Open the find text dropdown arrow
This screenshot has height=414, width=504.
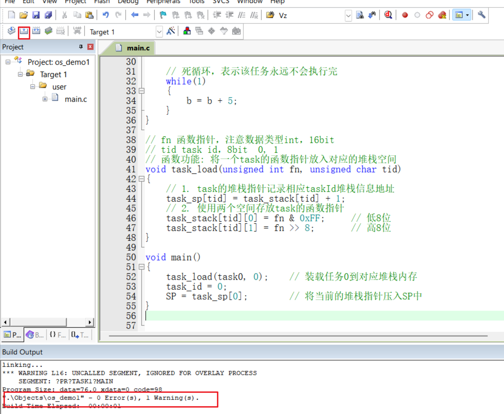click(348, 15)
